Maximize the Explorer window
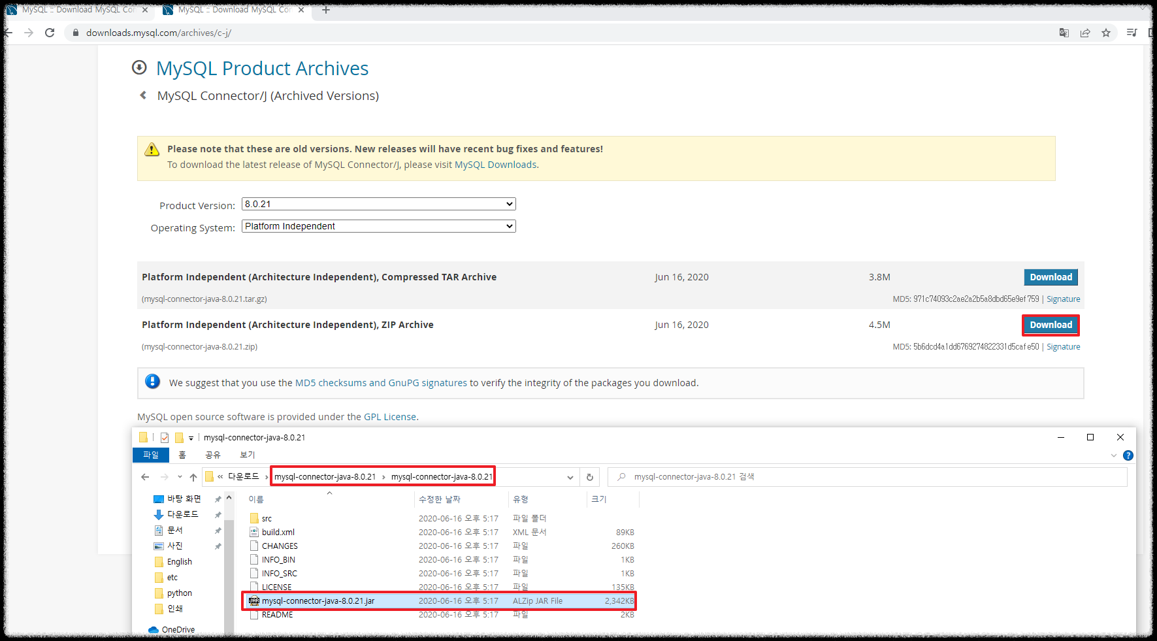1157x641 pixels. coord(1090,437)
